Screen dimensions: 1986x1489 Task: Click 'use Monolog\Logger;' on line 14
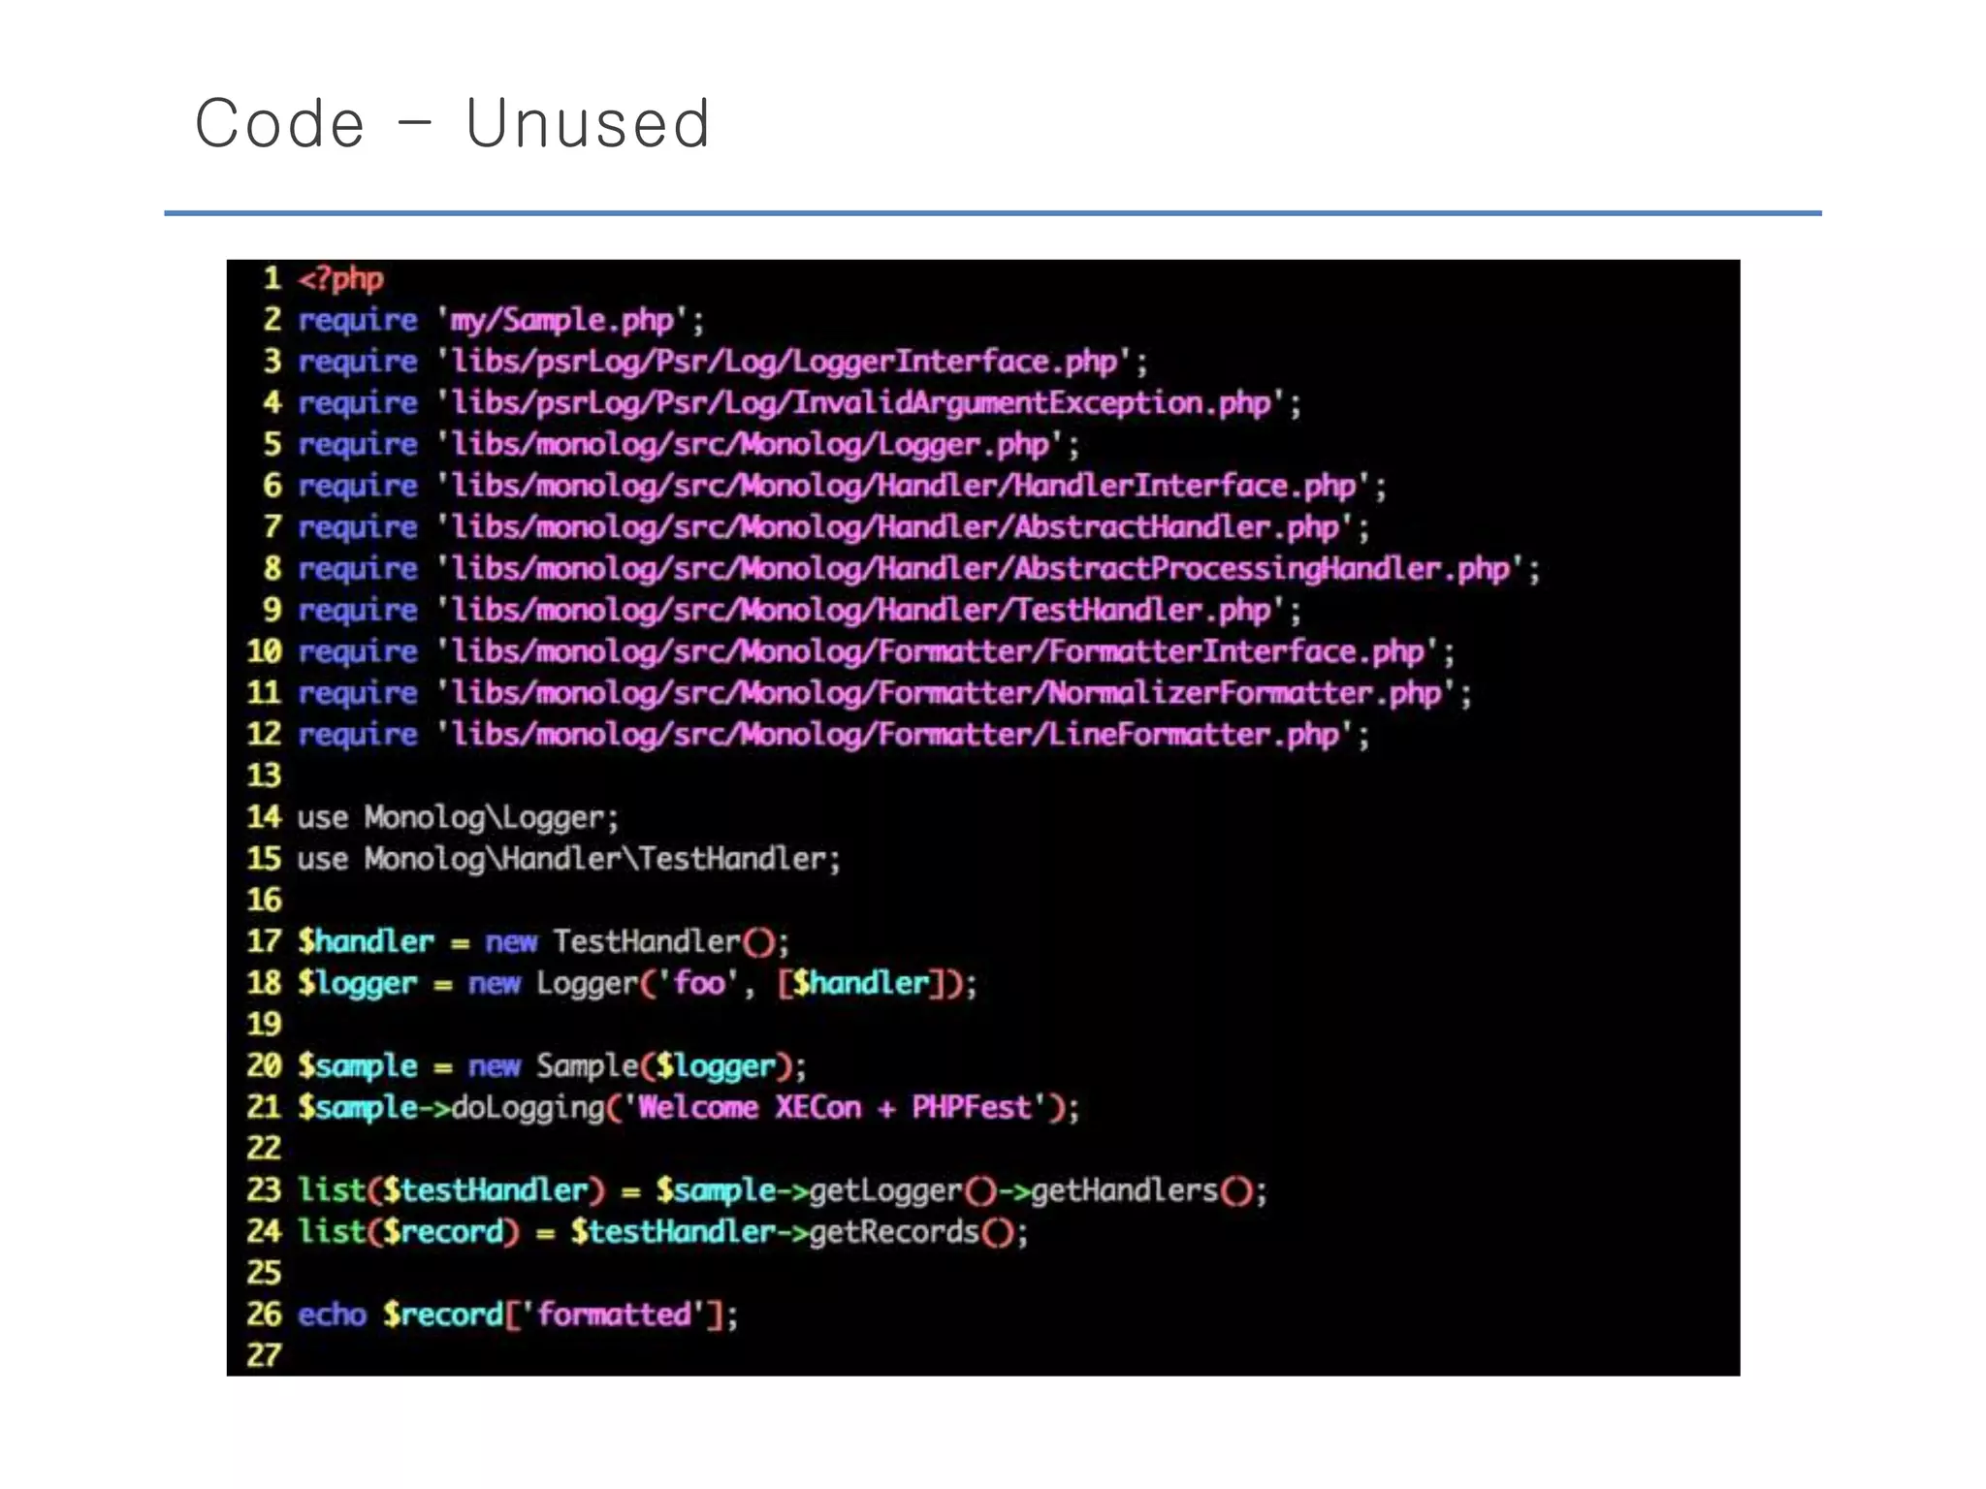pos(458,818)
